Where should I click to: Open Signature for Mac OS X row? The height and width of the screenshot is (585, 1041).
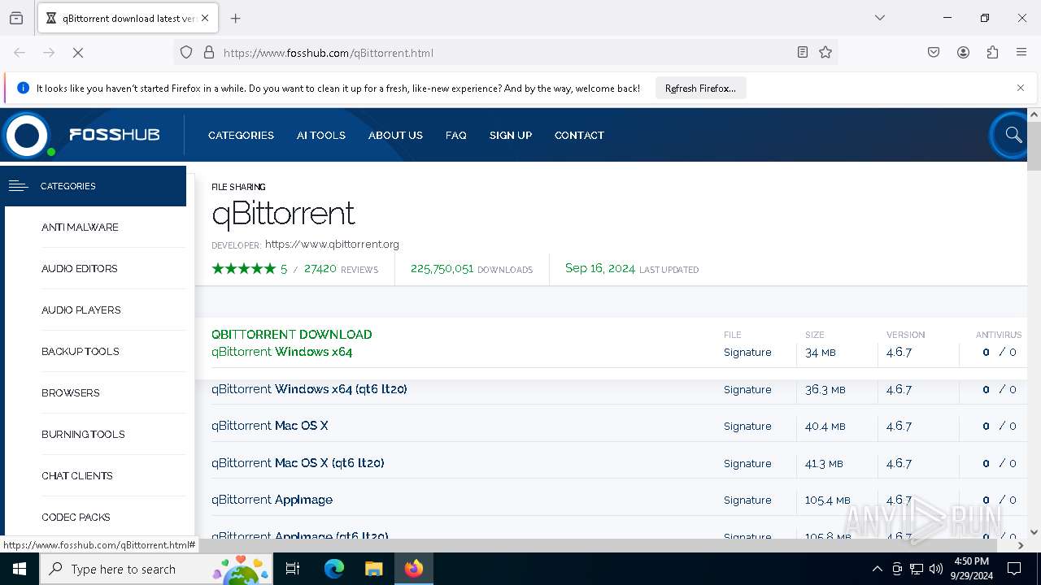click(747, 426)
